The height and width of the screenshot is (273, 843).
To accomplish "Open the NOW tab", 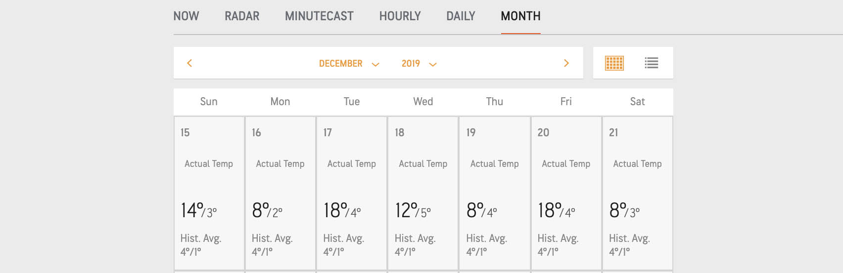I will click(x=186, y=16).
